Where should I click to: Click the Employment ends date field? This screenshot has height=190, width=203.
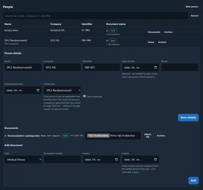tap(23, 90)
